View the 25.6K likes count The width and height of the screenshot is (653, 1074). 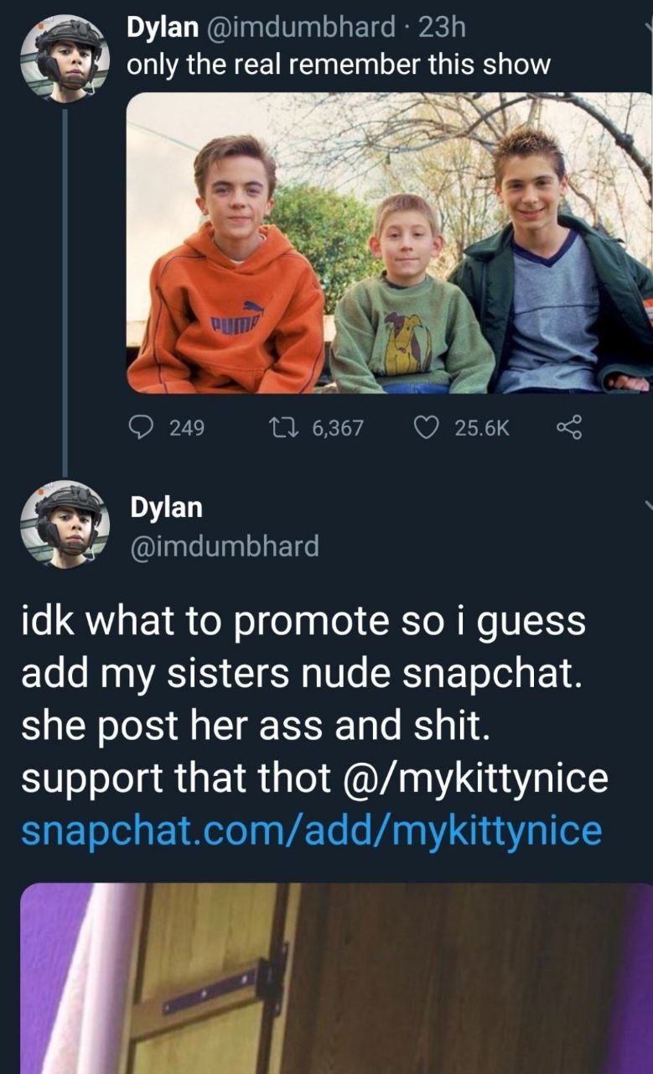coord(481,428)
